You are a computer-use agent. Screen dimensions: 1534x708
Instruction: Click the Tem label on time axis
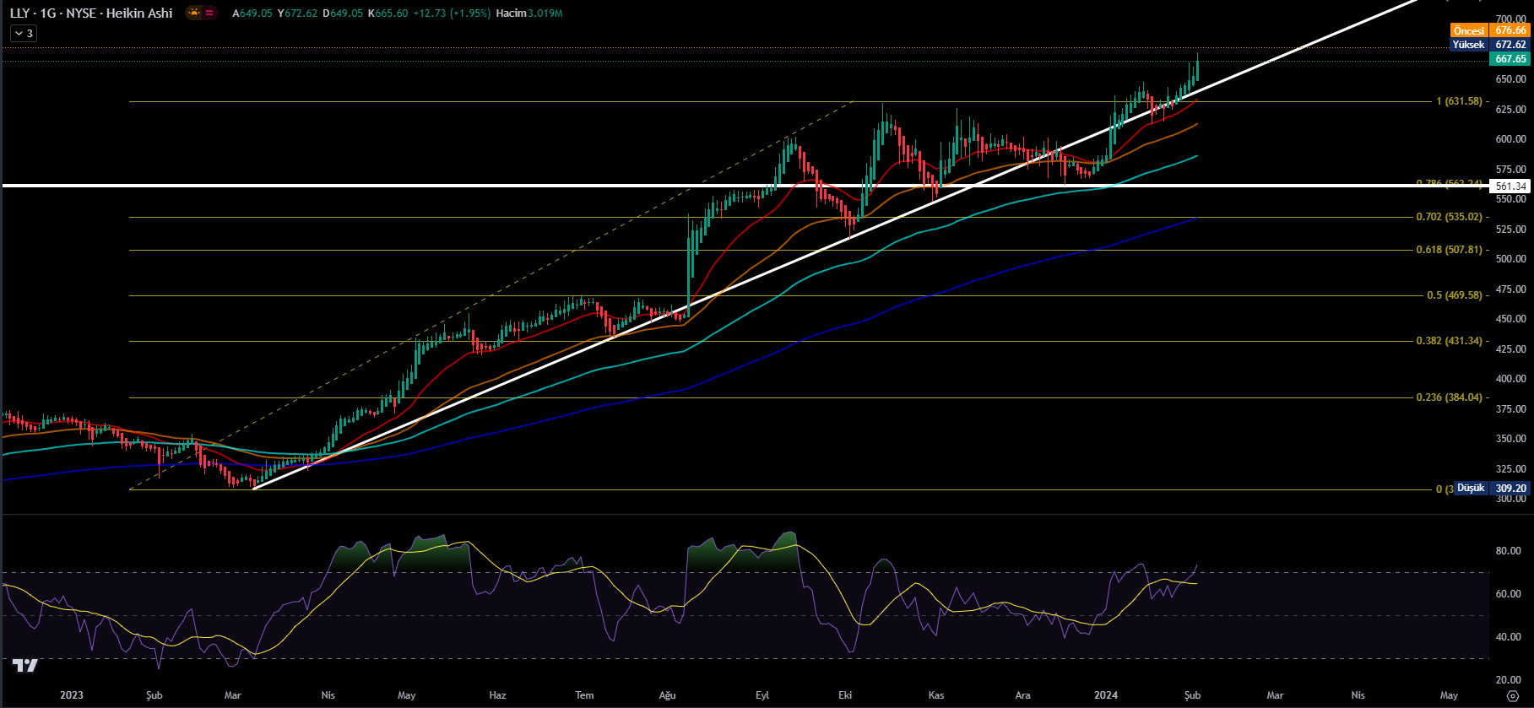point(584,695)
